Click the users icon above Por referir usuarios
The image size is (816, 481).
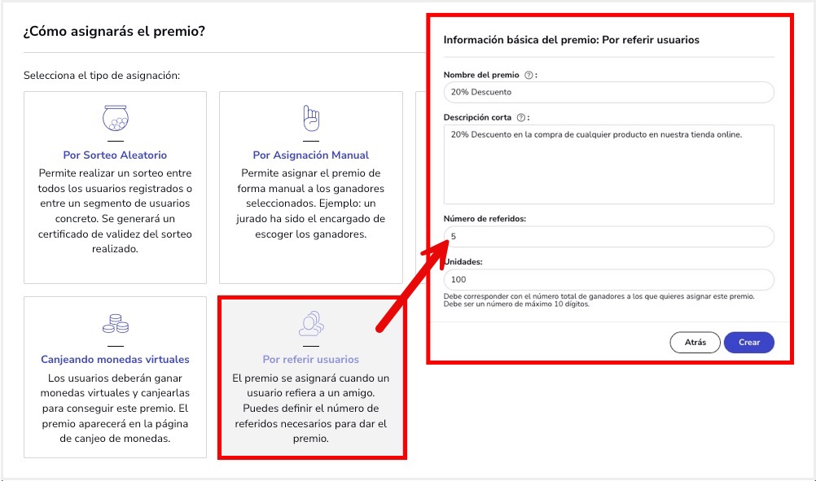tap(310, 323)
